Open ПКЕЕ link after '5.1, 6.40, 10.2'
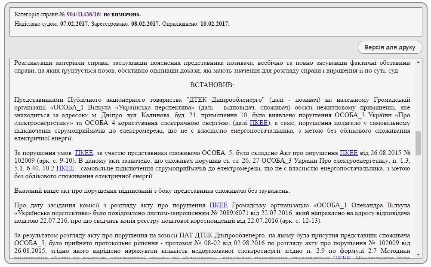This screenshot has height=267, width=431. pos(65,168)
